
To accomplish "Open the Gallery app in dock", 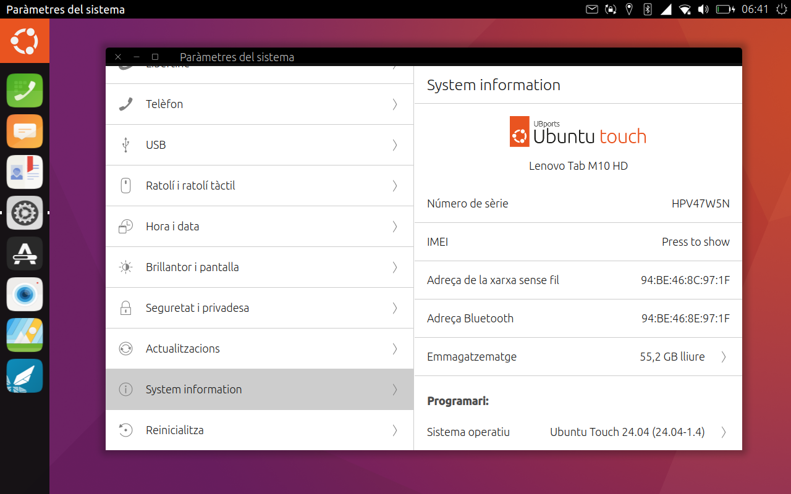I will click(x=25, y=335).
